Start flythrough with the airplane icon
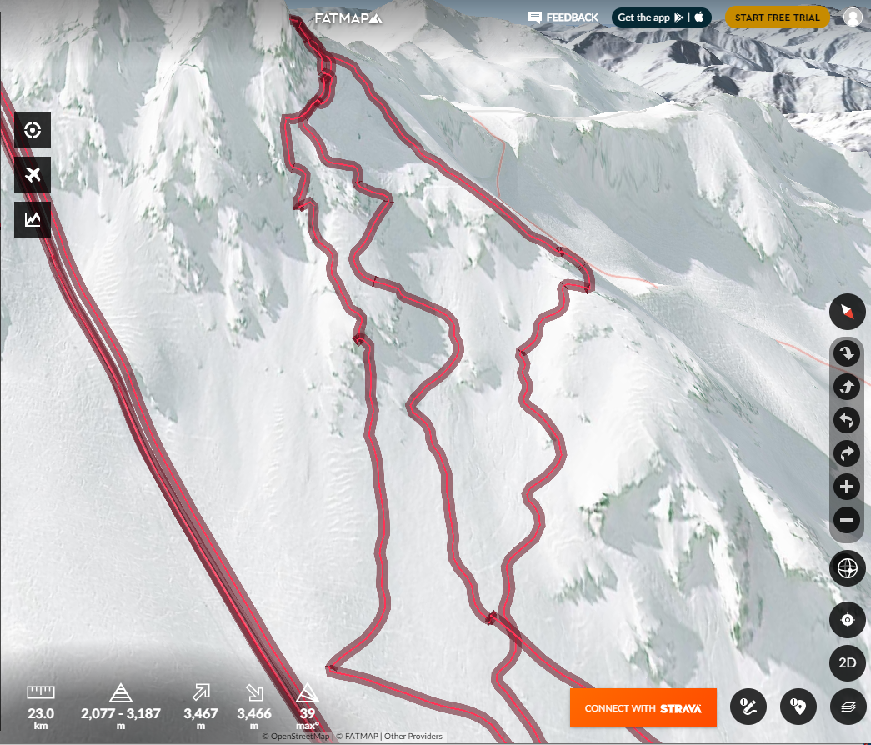 click(33, 175)
